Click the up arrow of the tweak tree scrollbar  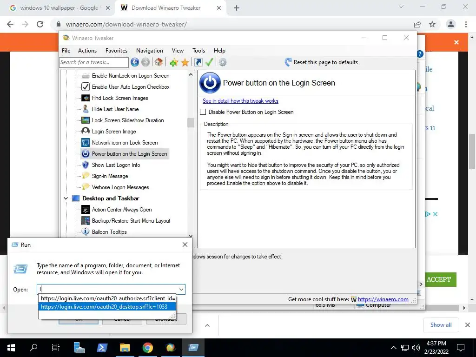coord(191,74)
